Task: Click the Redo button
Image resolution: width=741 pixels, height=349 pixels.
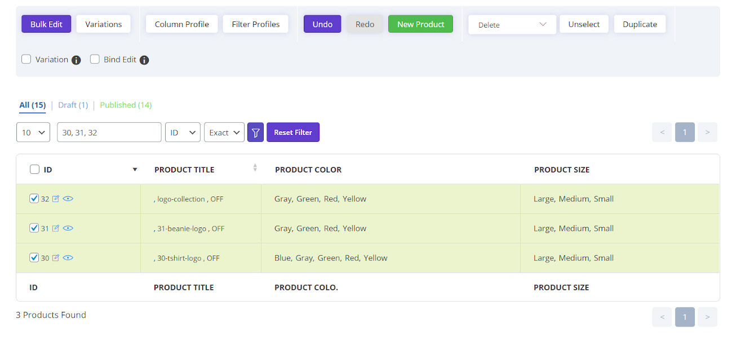Action: pyautogui.click(x=365, y=24)
